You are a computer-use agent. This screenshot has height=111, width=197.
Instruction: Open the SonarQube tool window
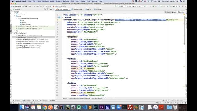(27, 101)
